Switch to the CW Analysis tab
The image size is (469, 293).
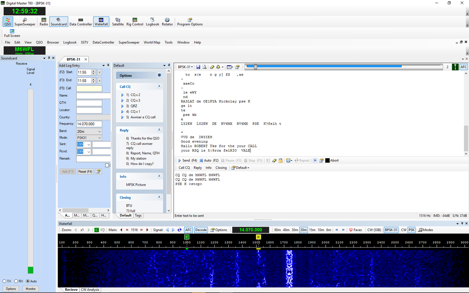(90, 290)
